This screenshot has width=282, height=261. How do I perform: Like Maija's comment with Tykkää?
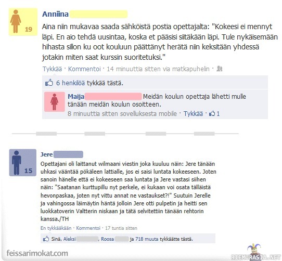click(x=193, y=114)
